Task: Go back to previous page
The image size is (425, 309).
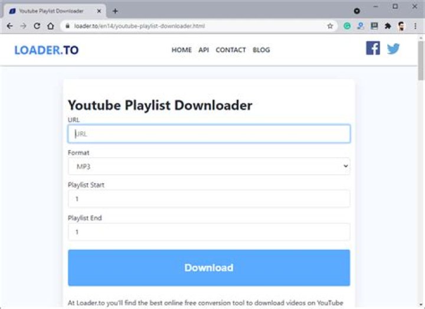Action: coord(10,26)
